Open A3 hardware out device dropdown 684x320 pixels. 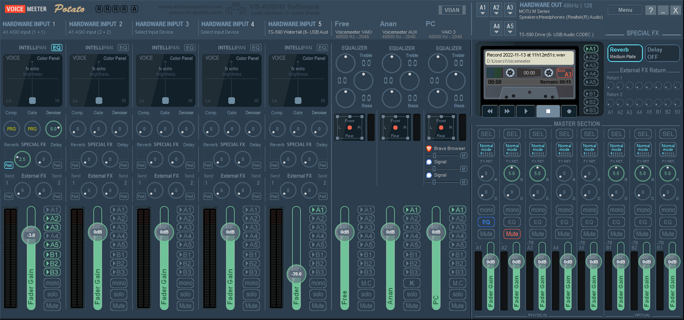click(x=510, y=10)
